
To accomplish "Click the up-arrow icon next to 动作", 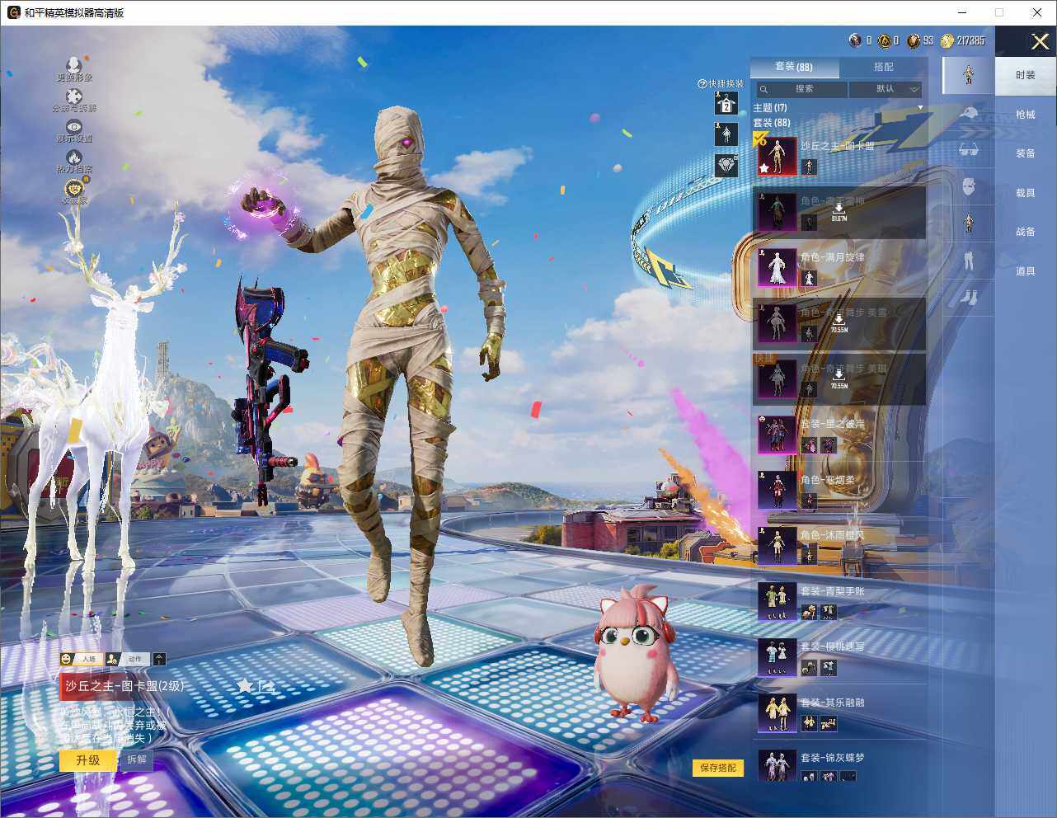I will pyautogui.click(x=159, y=659).
